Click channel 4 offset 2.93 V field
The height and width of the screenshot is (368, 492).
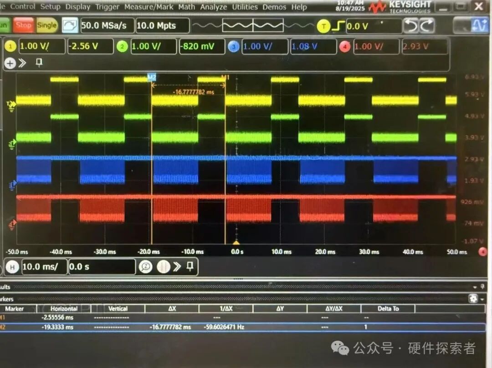point(425,46)
